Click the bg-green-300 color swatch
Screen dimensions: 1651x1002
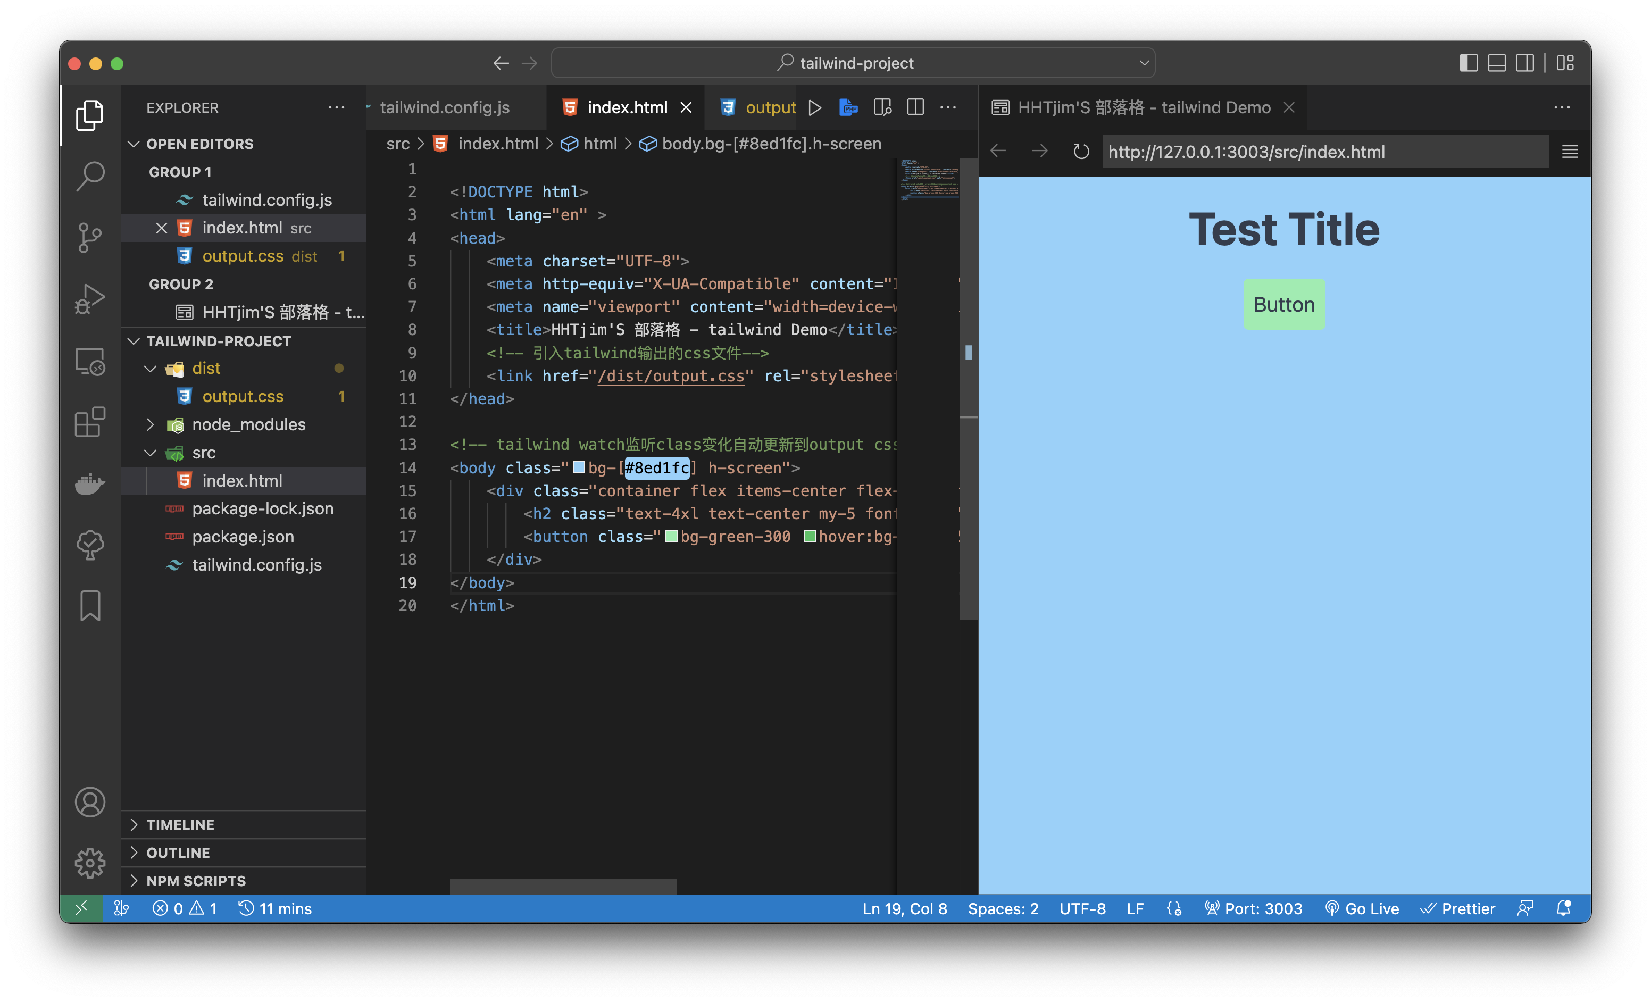[x=671, y=537]
